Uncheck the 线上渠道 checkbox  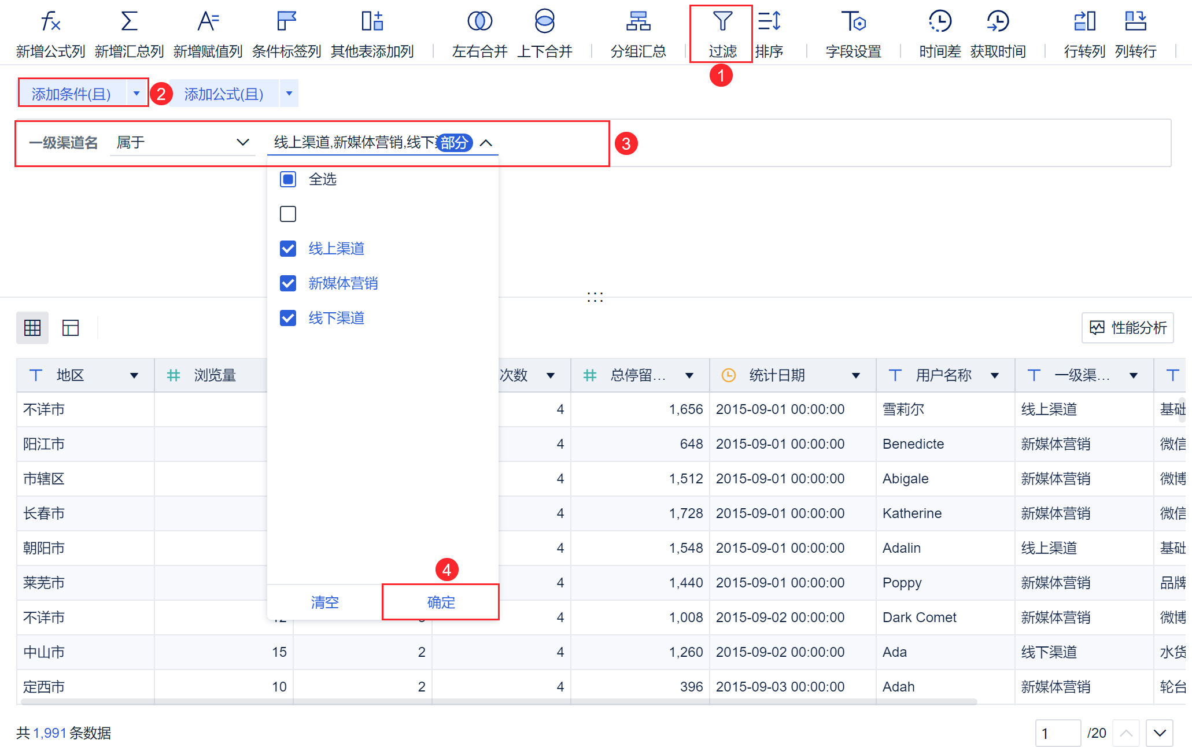pos(288,249)
